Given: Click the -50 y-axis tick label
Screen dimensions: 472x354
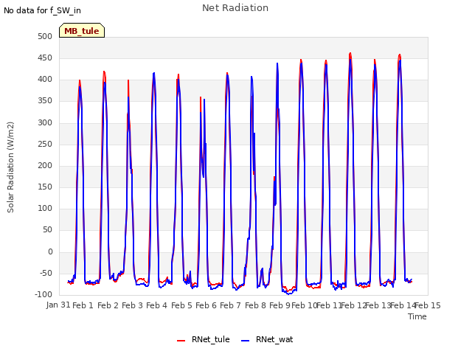Looking at the screenshot, I should tap(46, 274).
